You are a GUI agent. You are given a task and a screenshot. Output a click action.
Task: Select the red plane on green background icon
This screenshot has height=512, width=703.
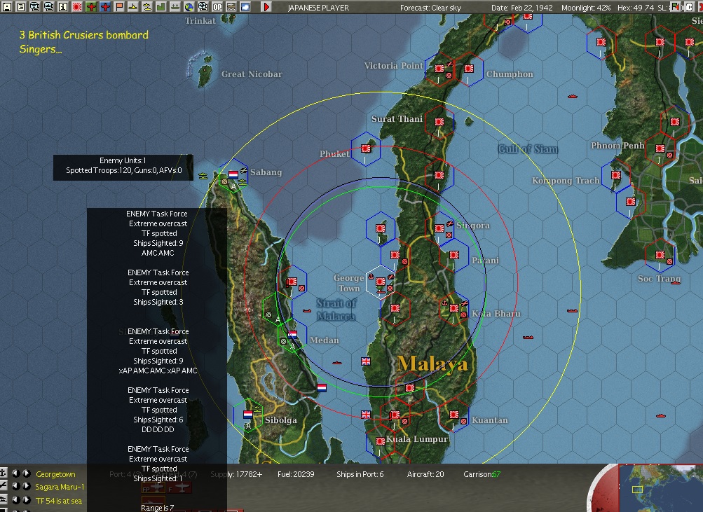tap(91, 7)
